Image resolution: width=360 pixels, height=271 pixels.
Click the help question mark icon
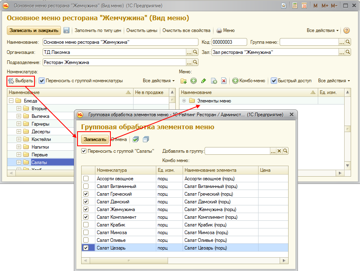pos(347,30)
